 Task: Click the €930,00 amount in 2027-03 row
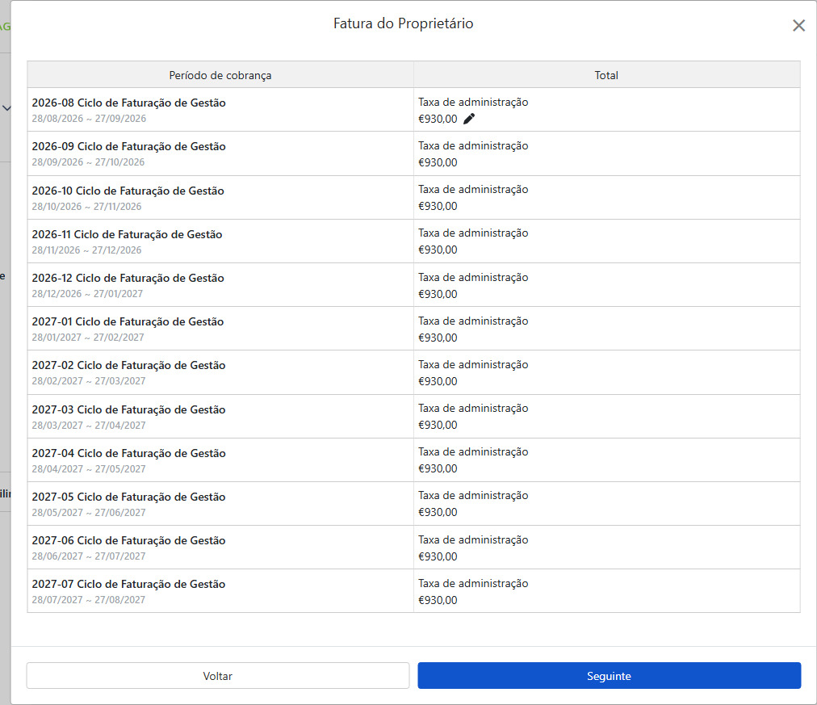tap(438, 426)
